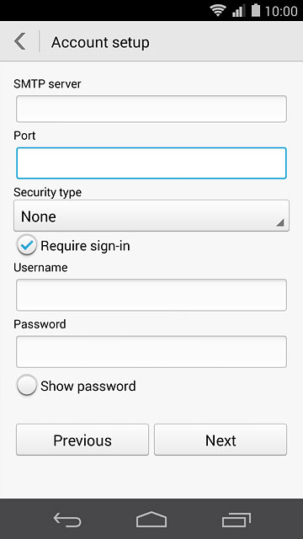Screen dimensions: 303x539
Task: Enable the Show password checkbox
Action: click(x=26, y=385)
